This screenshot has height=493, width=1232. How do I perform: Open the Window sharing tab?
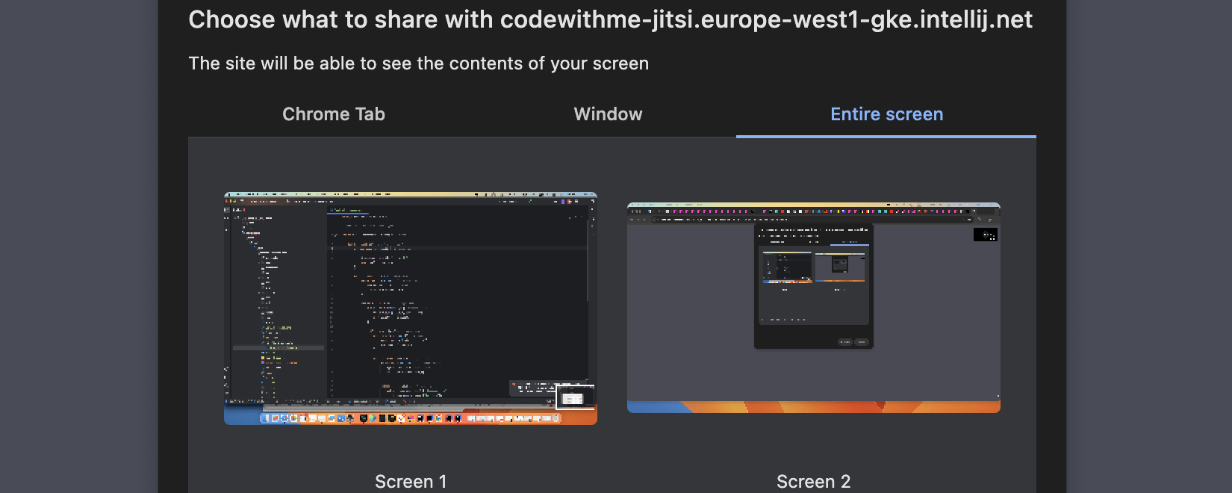pyautogui.click(x=608, y=114)
